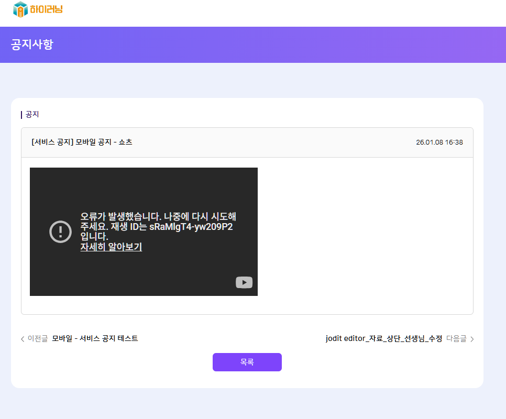The width and height of the screenshot is (506, 419).
Task: Click the 공지사항 page header title
Action: pyautogui.click(x=32, y=45)
